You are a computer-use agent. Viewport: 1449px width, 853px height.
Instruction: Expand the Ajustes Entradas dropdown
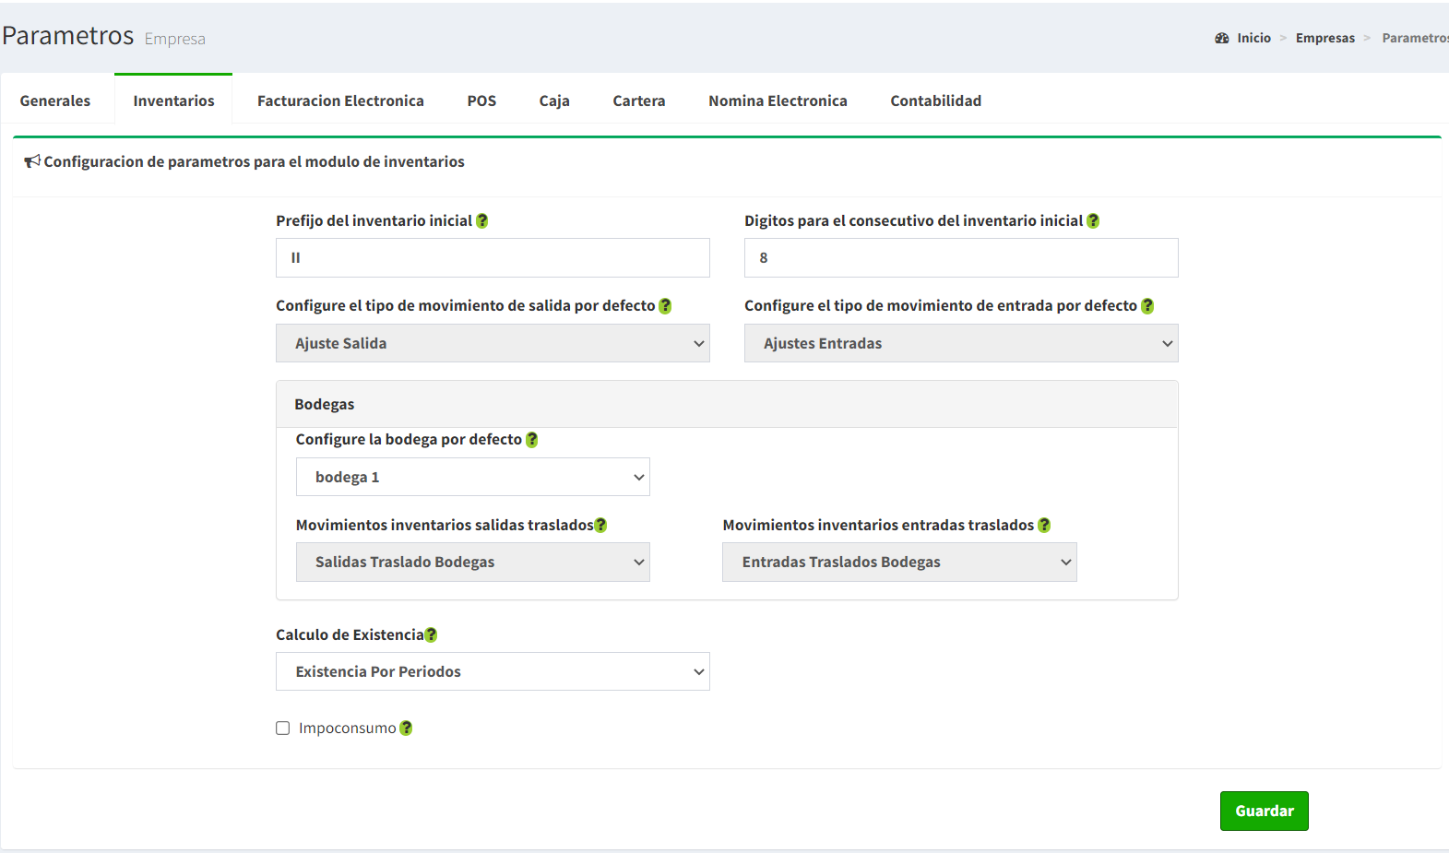tap(960, 343)
